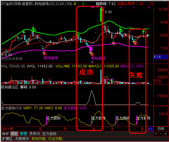This screenshot has width=169, height=142.
Task: Click the green sell arrow at the 9.96 peak
Action: tap(101, 9)
